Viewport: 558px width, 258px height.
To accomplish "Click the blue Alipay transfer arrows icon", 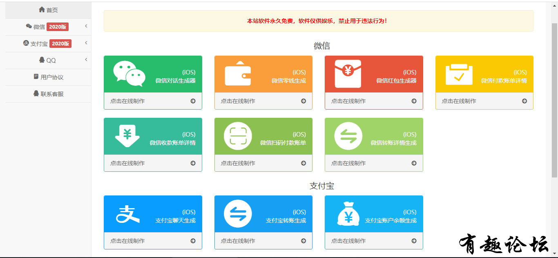I will click(238, 213).
